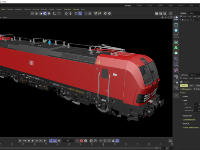Switch to the Layers tab
This screenshot has width=200, height=150.
pos(193,75)
